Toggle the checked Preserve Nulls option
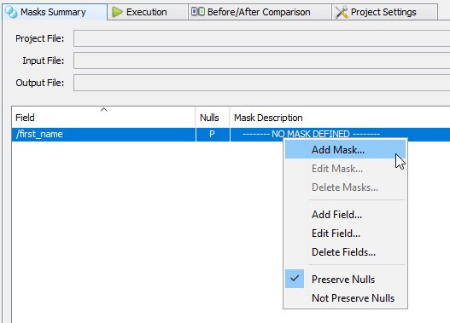Viewport: 450px width, 323px height. point(345,280)
